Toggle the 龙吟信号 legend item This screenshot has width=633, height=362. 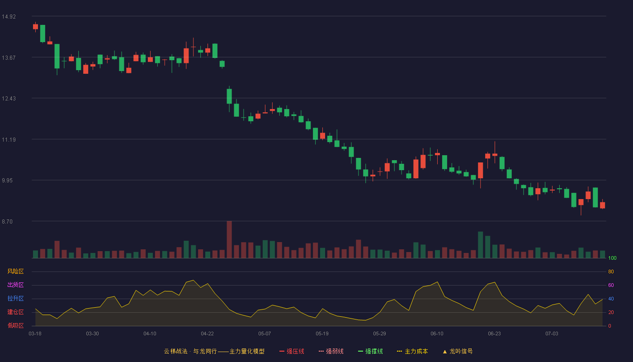458,351
